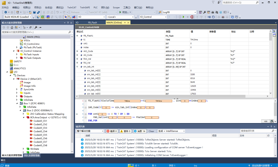Open the LogFB find dropdown
The width and height of the screenshot is (278, 167).
195,12
